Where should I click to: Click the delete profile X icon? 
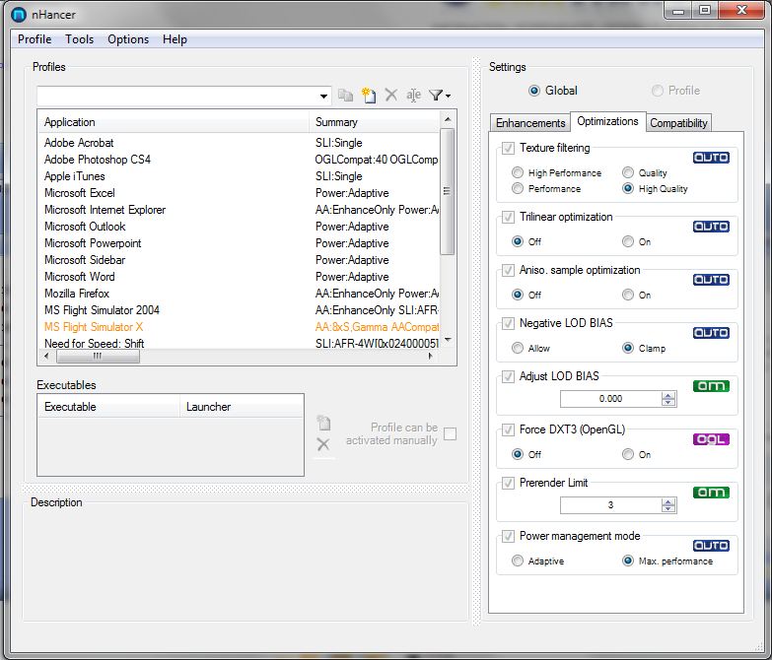(391, 96)
